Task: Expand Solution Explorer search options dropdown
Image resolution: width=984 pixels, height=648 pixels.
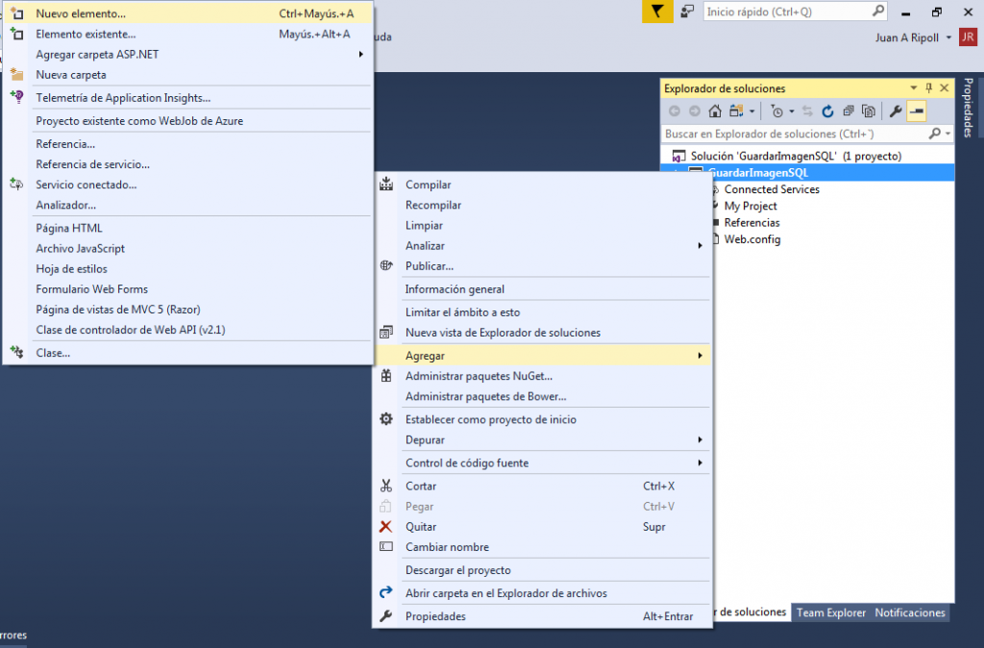Action: click(947, 134)
